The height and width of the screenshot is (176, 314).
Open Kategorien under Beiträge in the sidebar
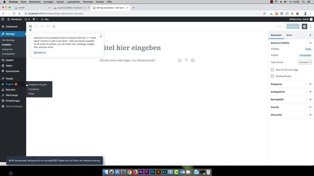7,49
